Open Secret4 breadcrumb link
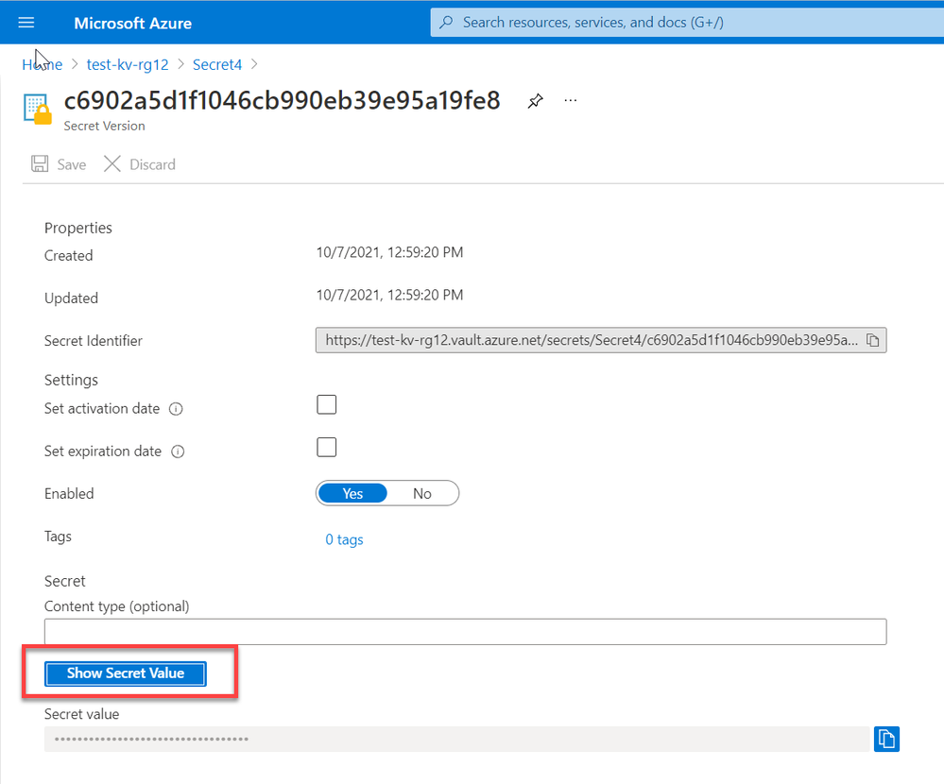The width and height of the screenshot is (944, 784). 217,64
